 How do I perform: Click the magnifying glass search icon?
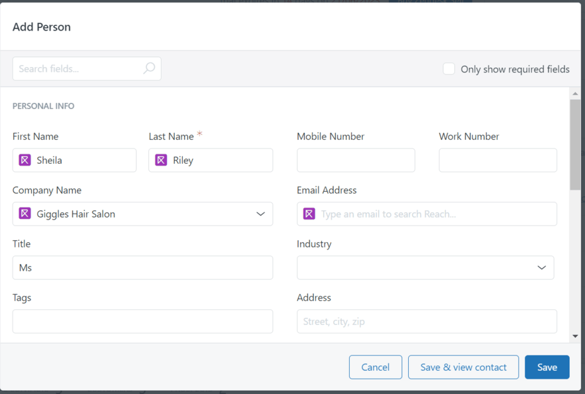(150, 69)
